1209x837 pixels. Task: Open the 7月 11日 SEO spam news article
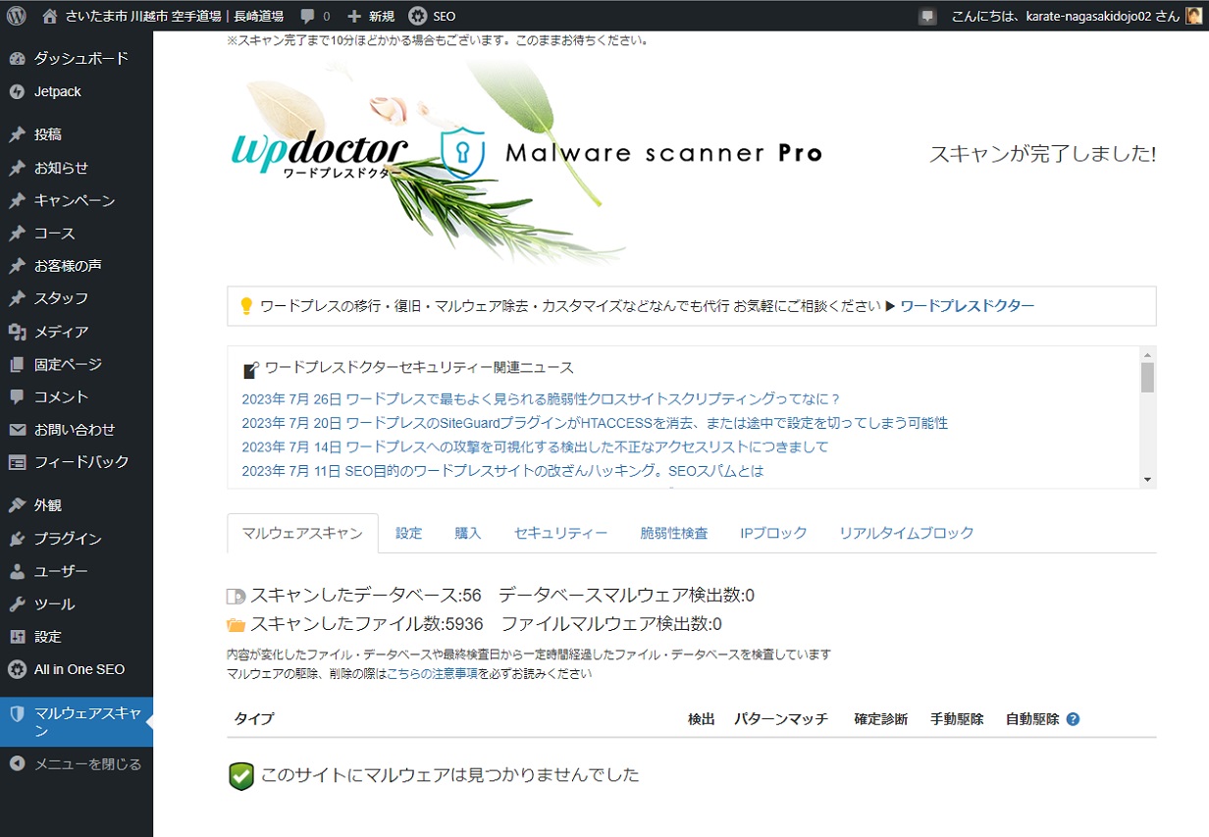coord(502,471)
